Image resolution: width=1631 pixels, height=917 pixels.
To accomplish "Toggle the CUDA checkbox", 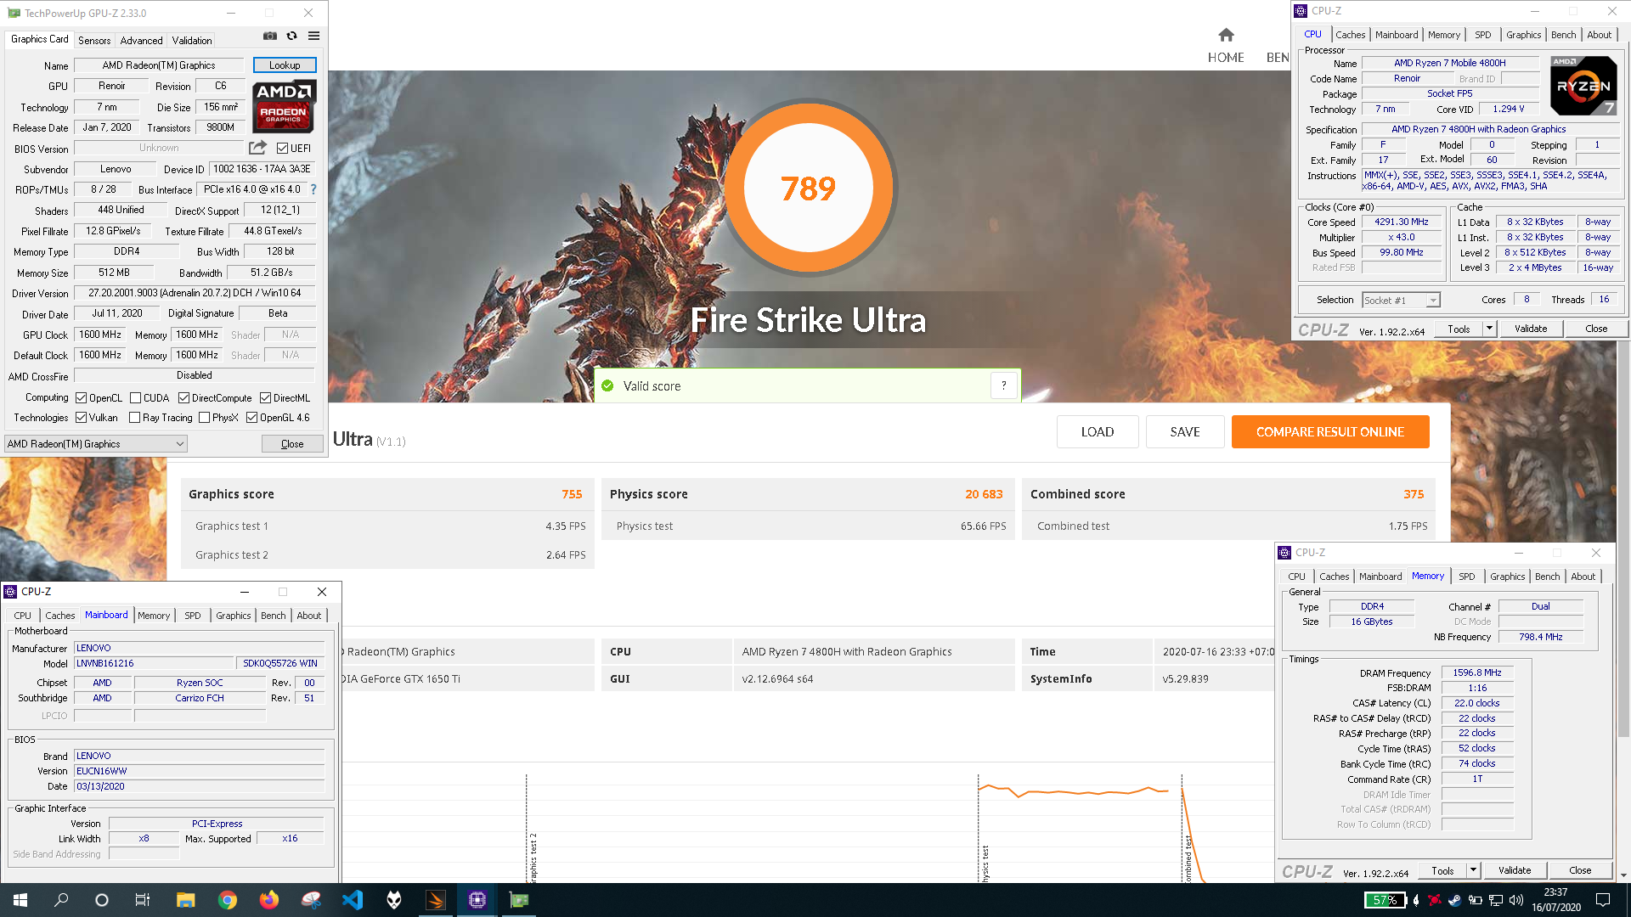I will (x=135, y=398).
